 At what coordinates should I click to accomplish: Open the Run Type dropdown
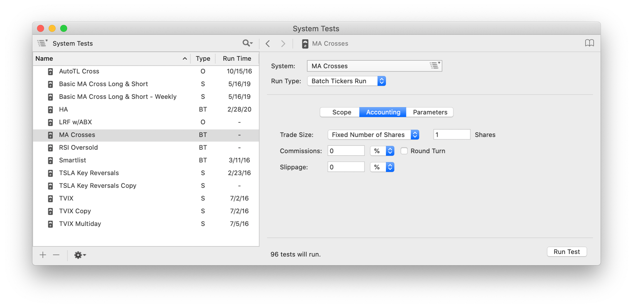347,81
